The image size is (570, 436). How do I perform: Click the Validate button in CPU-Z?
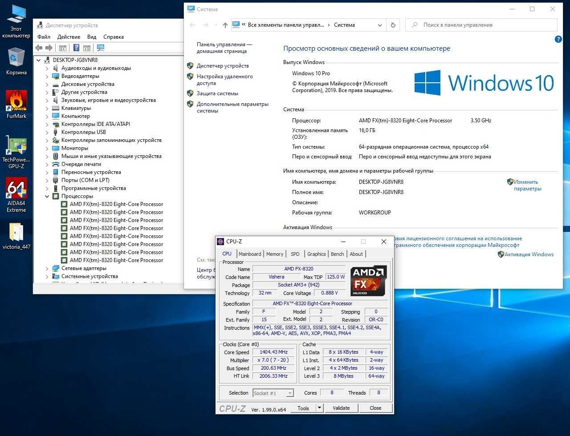[x=341, y=408]
